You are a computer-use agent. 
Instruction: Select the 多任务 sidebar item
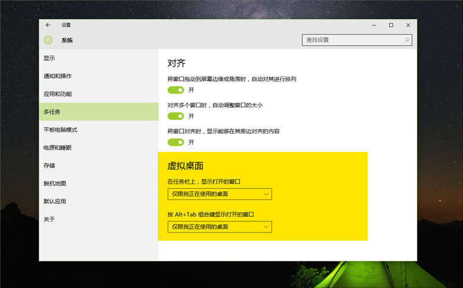point(52,112)
